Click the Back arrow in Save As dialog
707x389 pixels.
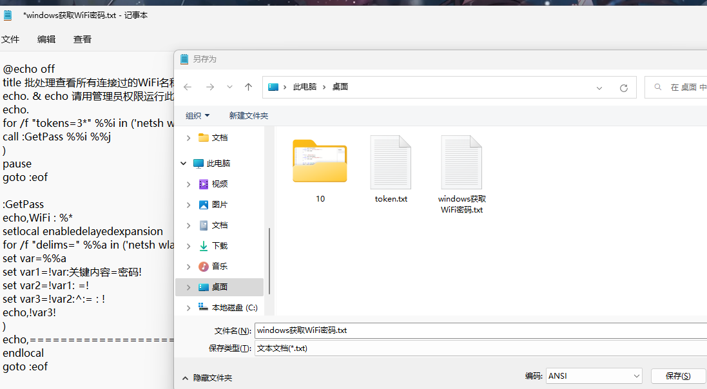(188, 87)
